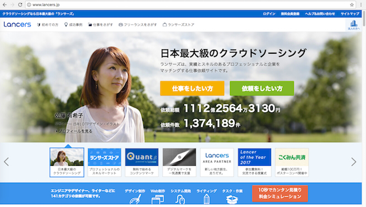The width and height of the screenshot is (366, 207).
Task: Click orange 仕事をしたい方 button
Action: 192,88
